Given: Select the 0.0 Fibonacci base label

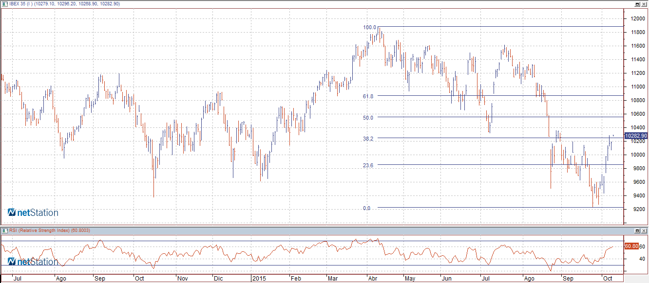Looking at the screenshot, I should (366, 208).
